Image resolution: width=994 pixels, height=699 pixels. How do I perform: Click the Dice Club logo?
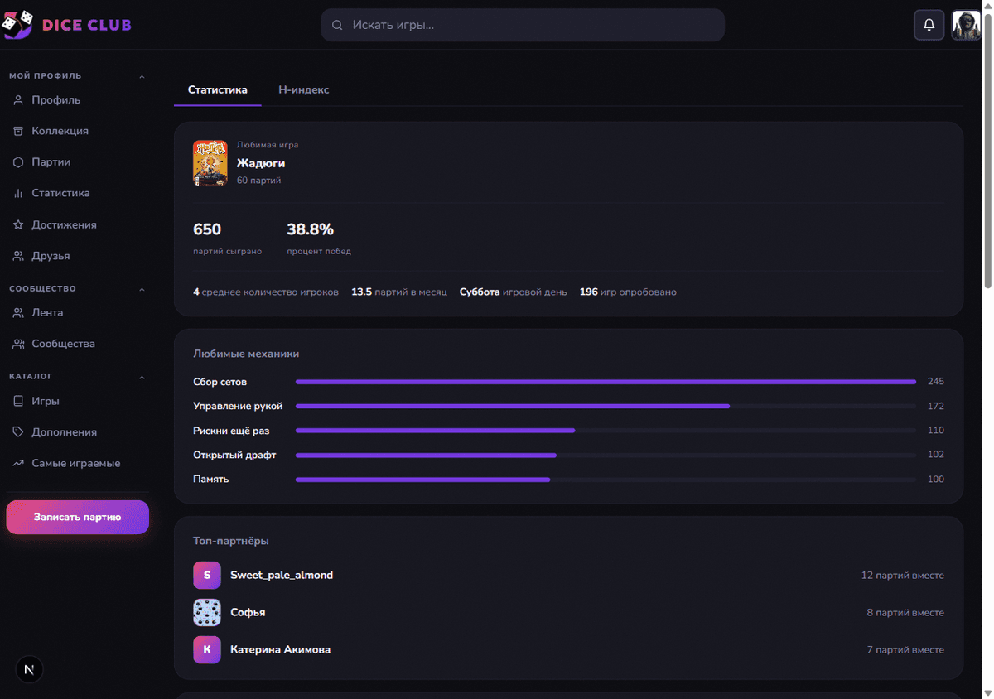[67, 25]
